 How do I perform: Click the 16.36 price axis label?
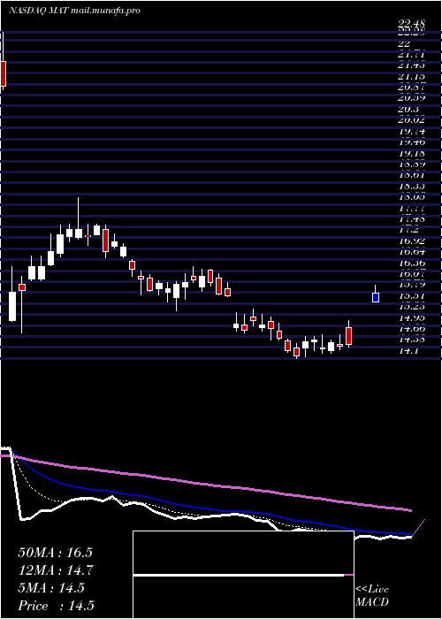411,264
